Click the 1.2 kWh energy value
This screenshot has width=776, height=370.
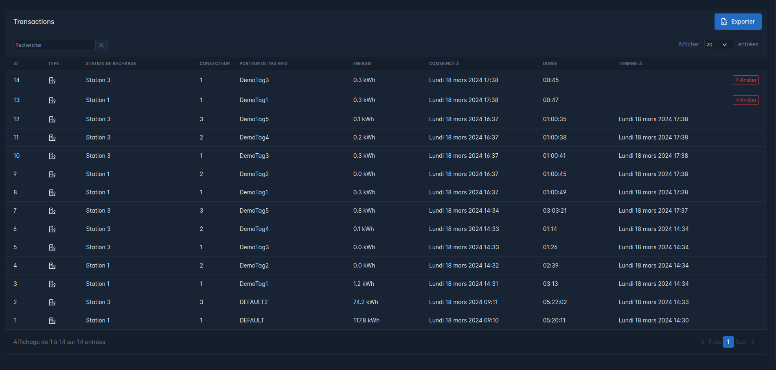click(x=364, y=284)
